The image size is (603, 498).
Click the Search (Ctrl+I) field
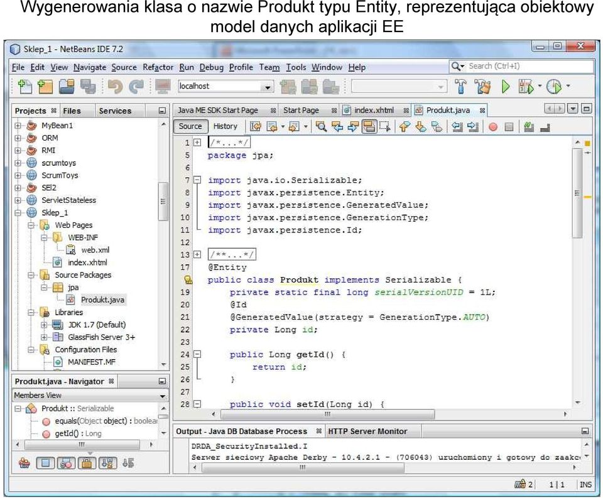tap(521, 67)
